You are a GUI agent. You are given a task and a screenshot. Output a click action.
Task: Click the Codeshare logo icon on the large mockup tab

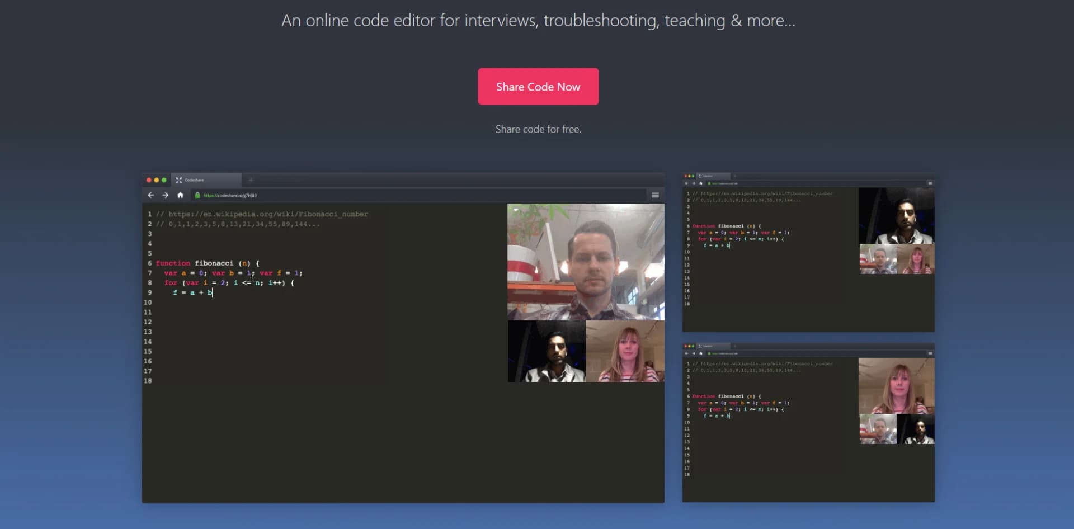179,180
